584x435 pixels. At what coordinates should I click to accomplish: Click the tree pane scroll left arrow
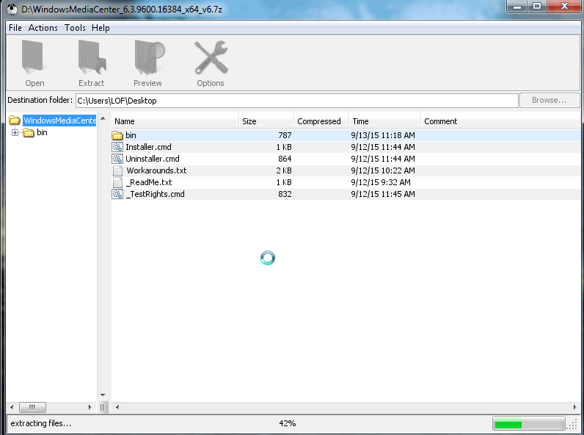(12, 407)
